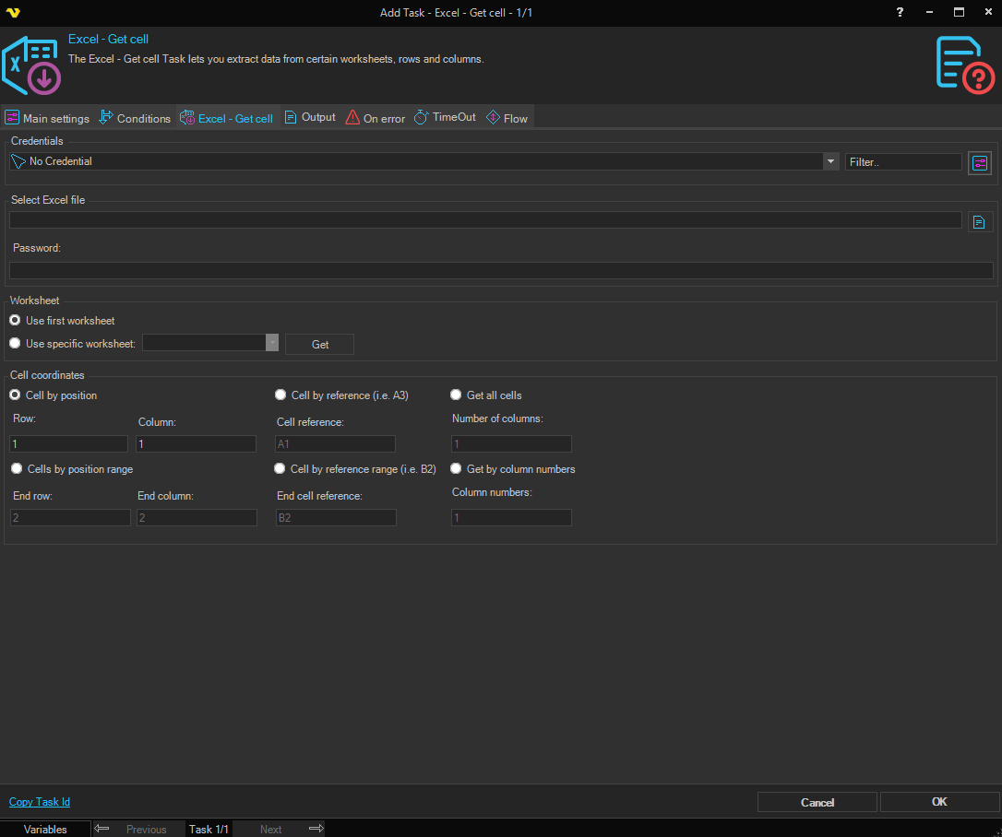
Task: Select the Task 1/1 indicator
Action: (x=209, y=829)
